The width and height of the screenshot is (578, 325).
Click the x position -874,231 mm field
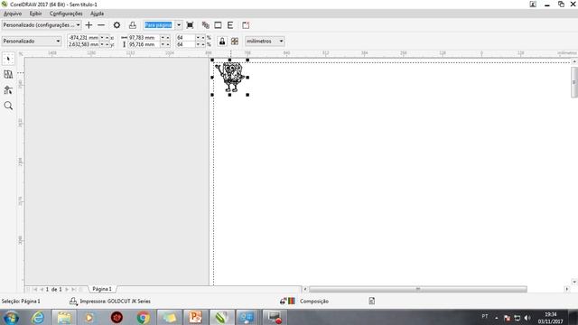[x=84, y=38]
